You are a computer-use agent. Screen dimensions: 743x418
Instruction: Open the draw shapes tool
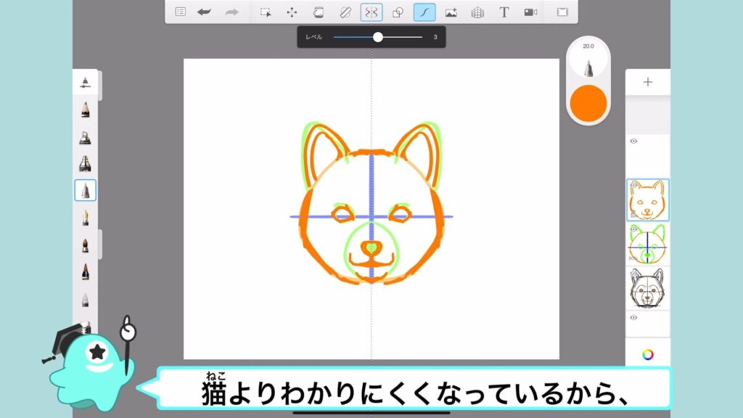pyautogui.click(x=398, y=12)
